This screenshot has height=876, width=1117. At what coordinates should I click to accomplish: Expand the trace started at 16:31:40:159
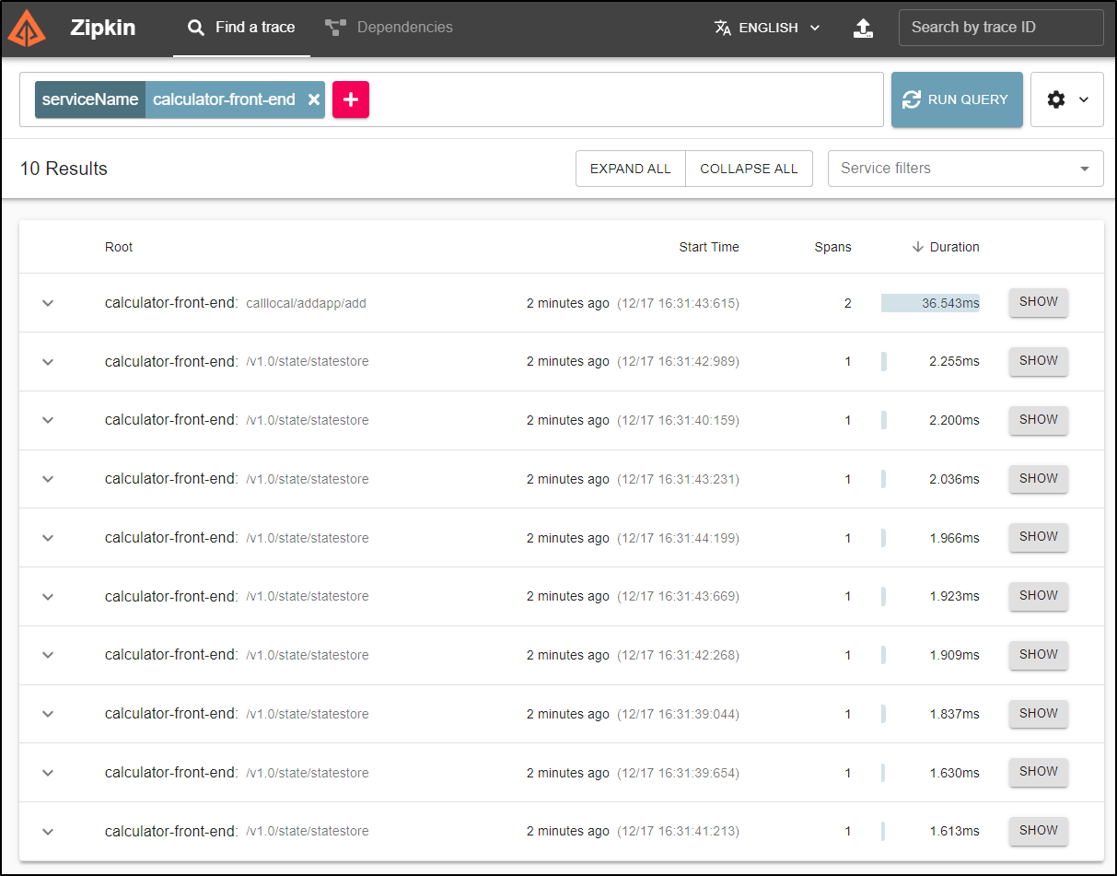click(x=49, y=420)
